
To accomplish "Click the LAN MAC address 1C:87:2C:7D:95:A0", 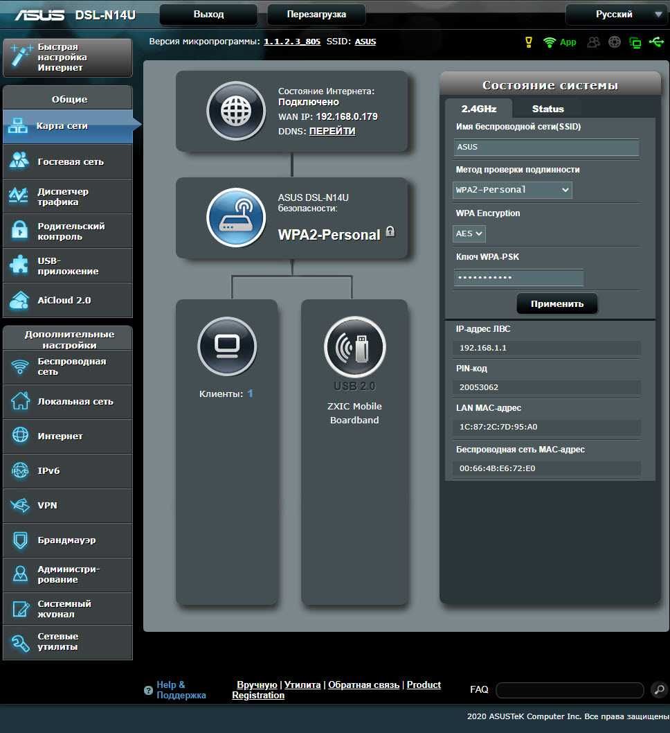I will coord(498,427).
